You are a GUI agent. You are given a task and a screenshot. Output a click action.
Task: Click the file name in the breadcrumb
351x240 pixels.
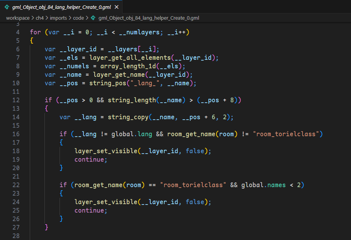point(149,18)
